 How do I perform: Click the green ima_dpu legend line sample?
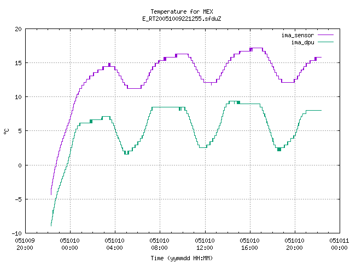(x=326, y=42)
